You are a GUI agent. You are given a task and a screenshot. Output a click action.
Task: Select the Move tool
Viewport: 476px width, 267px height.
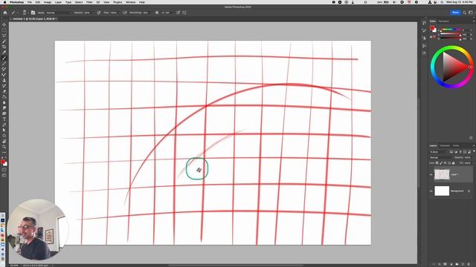coord(4,24)
